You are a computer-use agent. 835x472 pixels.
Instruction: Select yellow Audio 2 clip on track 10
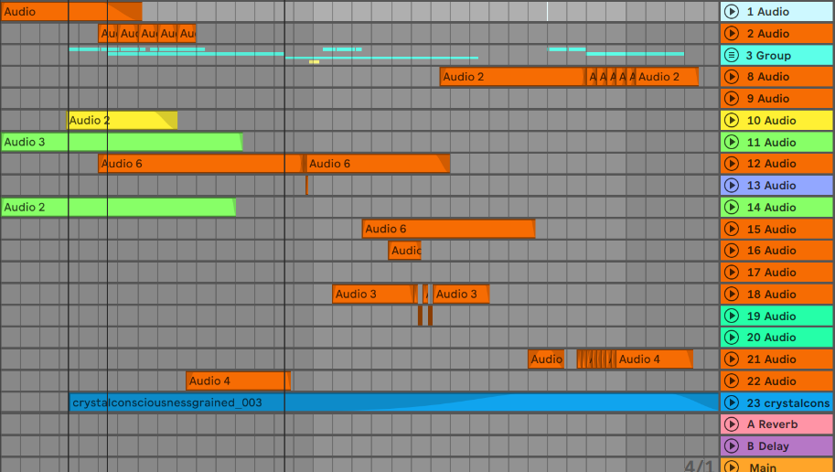[122, 120]
